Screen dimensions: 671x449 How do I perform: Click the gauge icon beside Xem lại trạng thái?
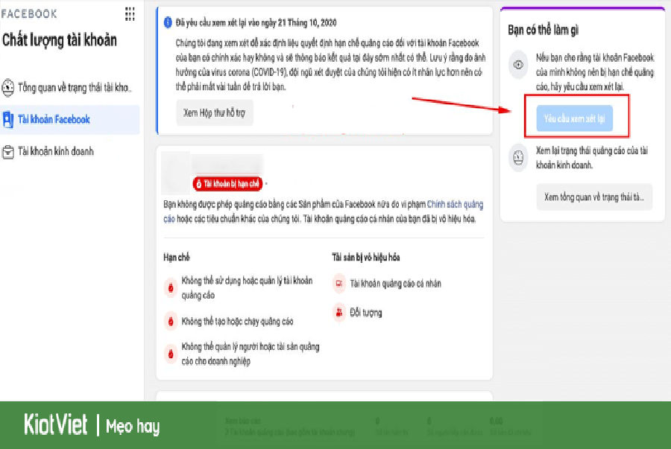pyautogui.click(x=518, y=158)
